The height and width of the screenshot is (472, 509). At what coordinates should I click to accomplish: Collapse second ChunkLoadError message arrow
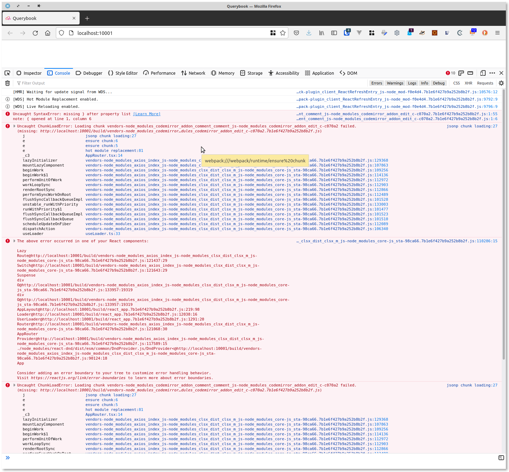click(14, 385)
